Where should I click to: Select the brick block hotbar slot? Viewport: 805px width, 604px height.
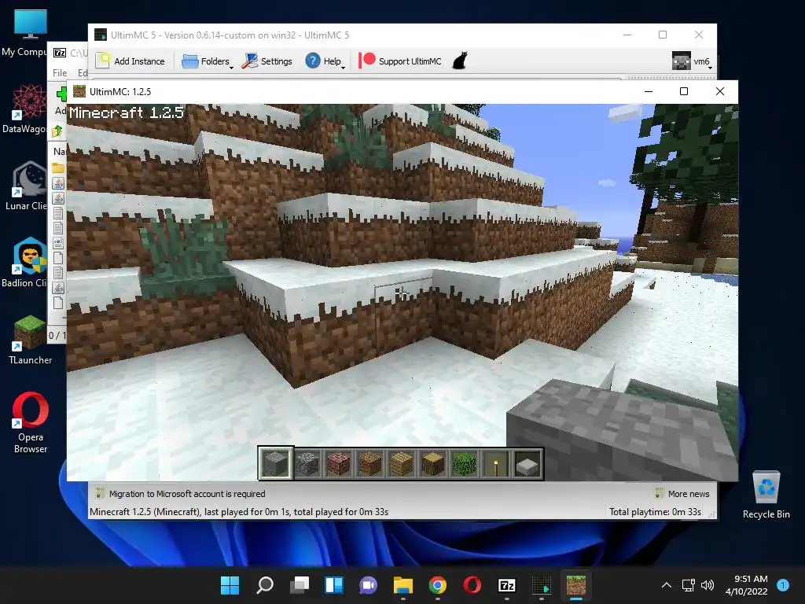point(338,463)
